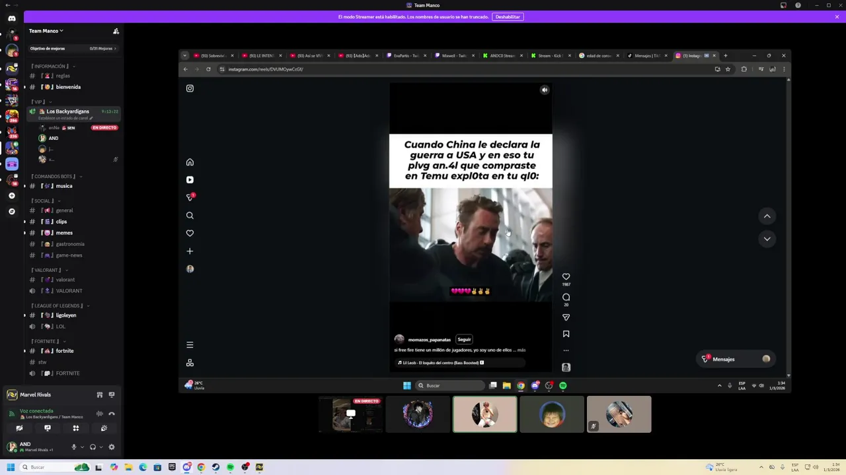The width and height of the screenshot is (846, 475).
Task: Dismiss the streamer mode banner X
Action: [837, 16]
